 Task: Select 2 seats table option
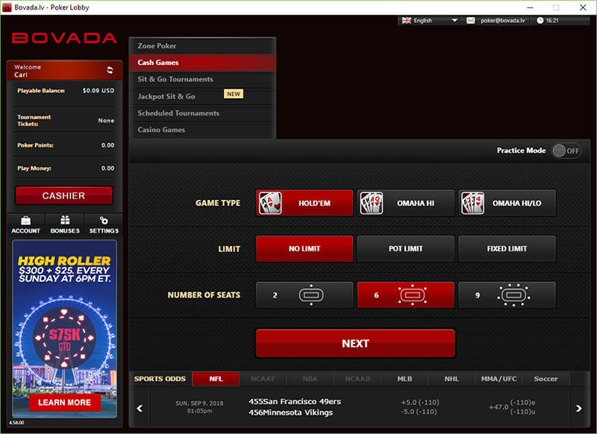point(304,295)
